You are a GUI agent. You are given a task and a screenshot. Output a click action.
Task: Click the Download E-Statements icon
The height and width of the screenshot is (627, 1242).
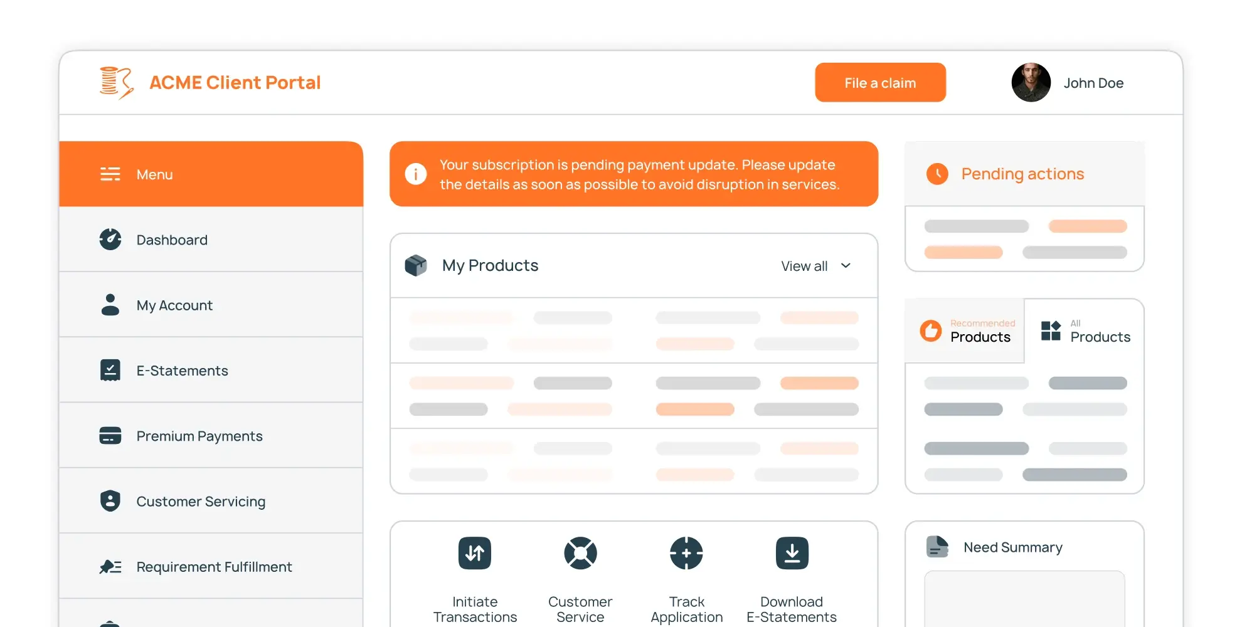(x=792, y=553)
